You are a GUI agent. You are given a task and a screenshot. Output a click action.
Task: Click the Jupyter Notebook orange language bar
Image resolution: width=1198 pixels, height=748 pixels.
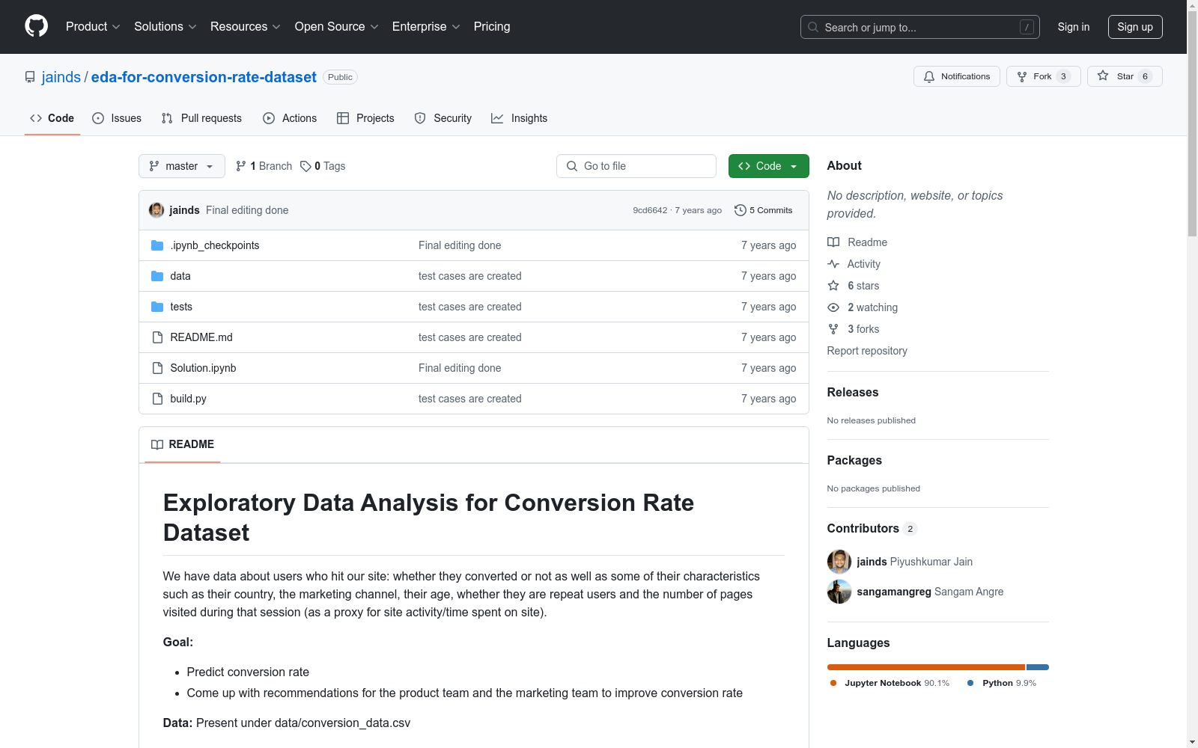point(926,667)
